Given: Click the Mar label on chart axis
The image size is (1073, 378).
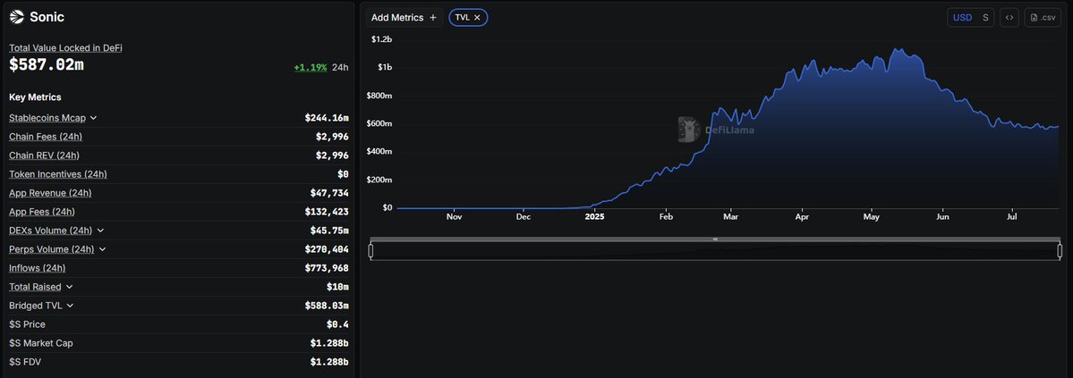Looking at the screenshot, I should [730, 216].
